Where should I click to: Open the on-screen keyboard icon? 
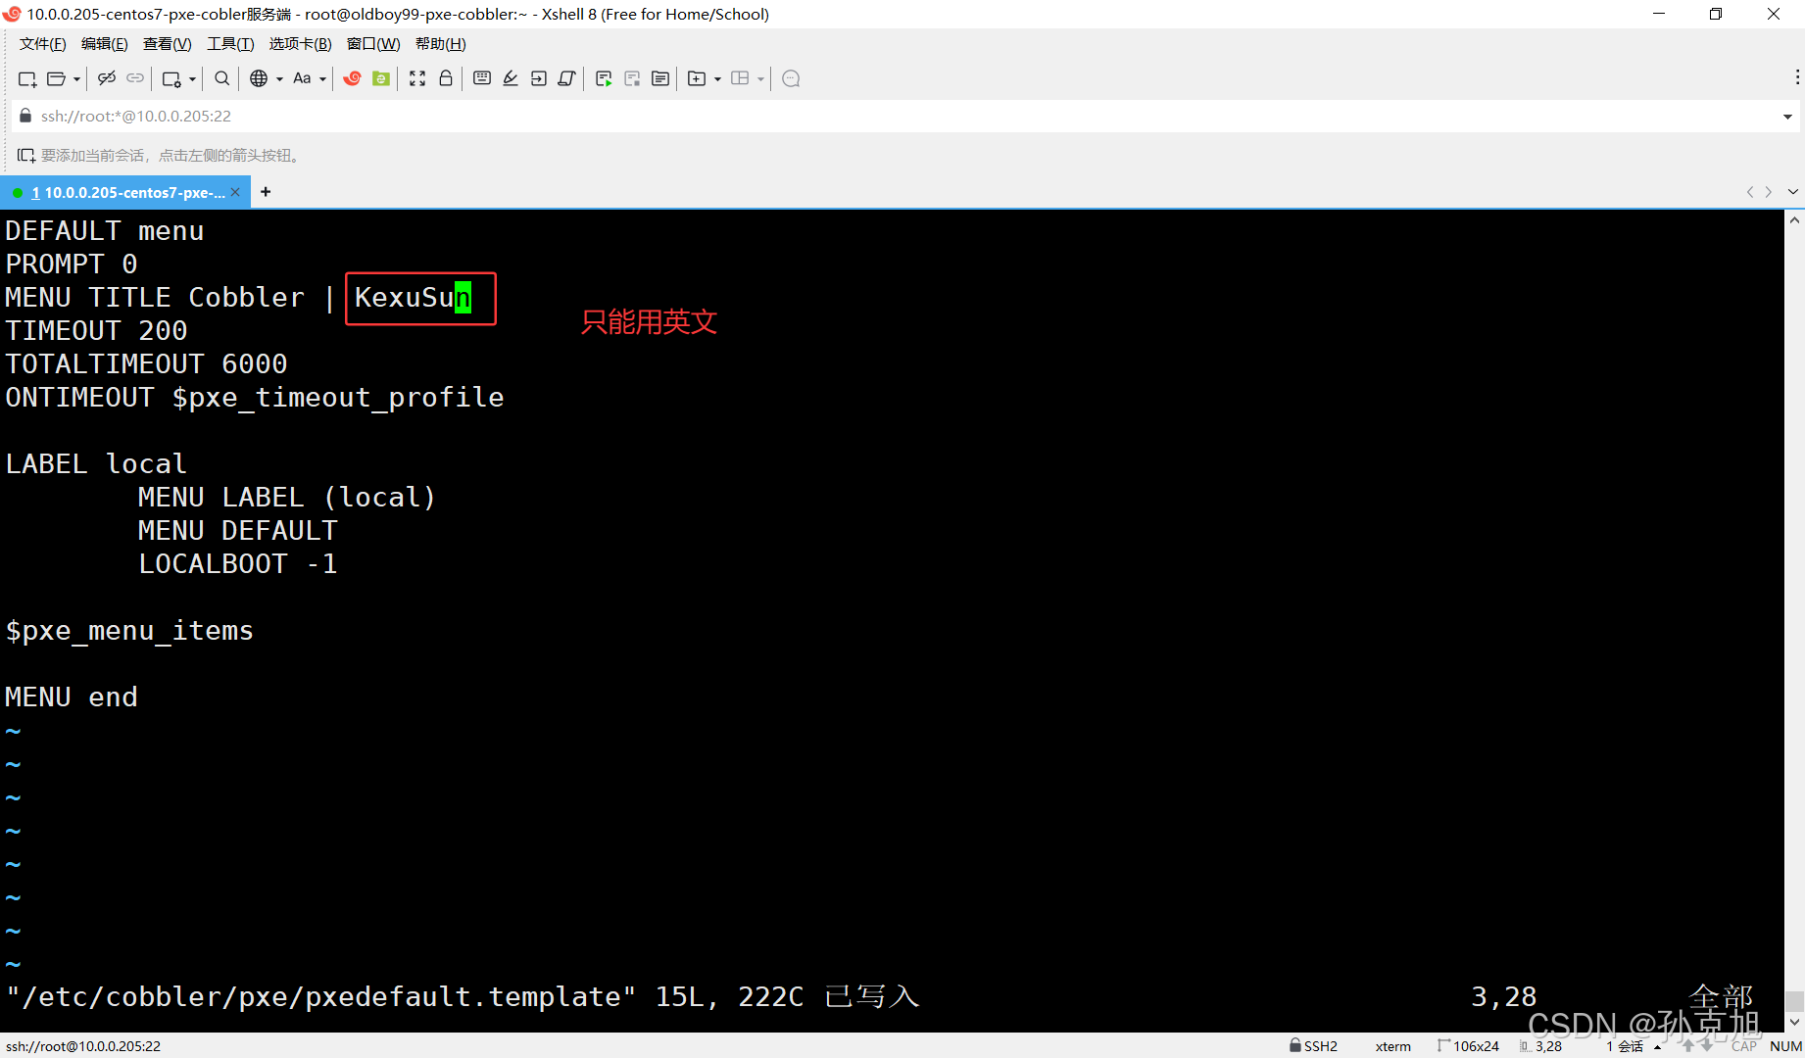point(481,78)
